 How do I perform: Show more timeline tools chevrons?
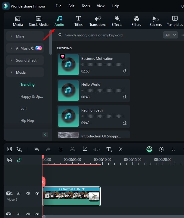[x=121, y=149]
